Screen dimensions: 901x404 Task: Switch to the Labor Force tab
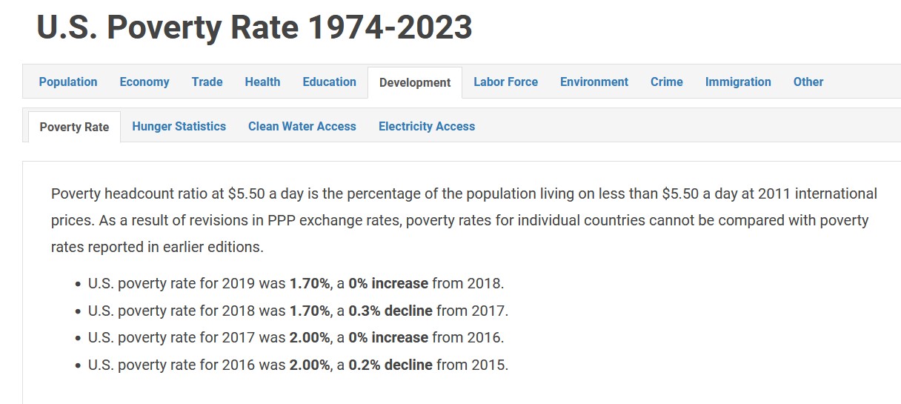pyautogui.click(x=505, y=82)
